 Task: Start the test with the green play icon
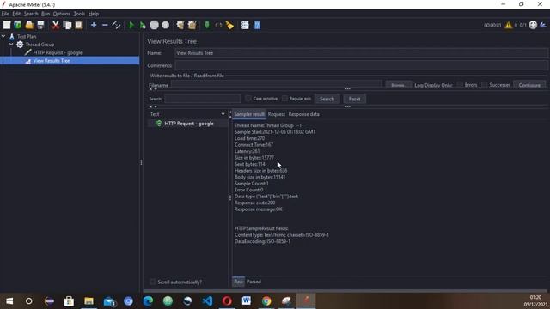pos(131,25)
